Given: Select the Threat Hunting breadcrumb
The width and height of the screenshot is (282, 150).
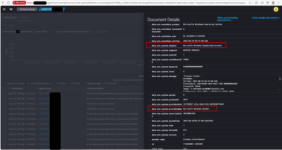Looking at the screenshot, I should pos(27,9).
